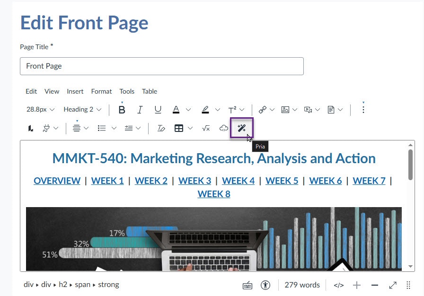This screenshot has width=424, height=296.
Task: Open the math equation editor
Action: (206, 128)
